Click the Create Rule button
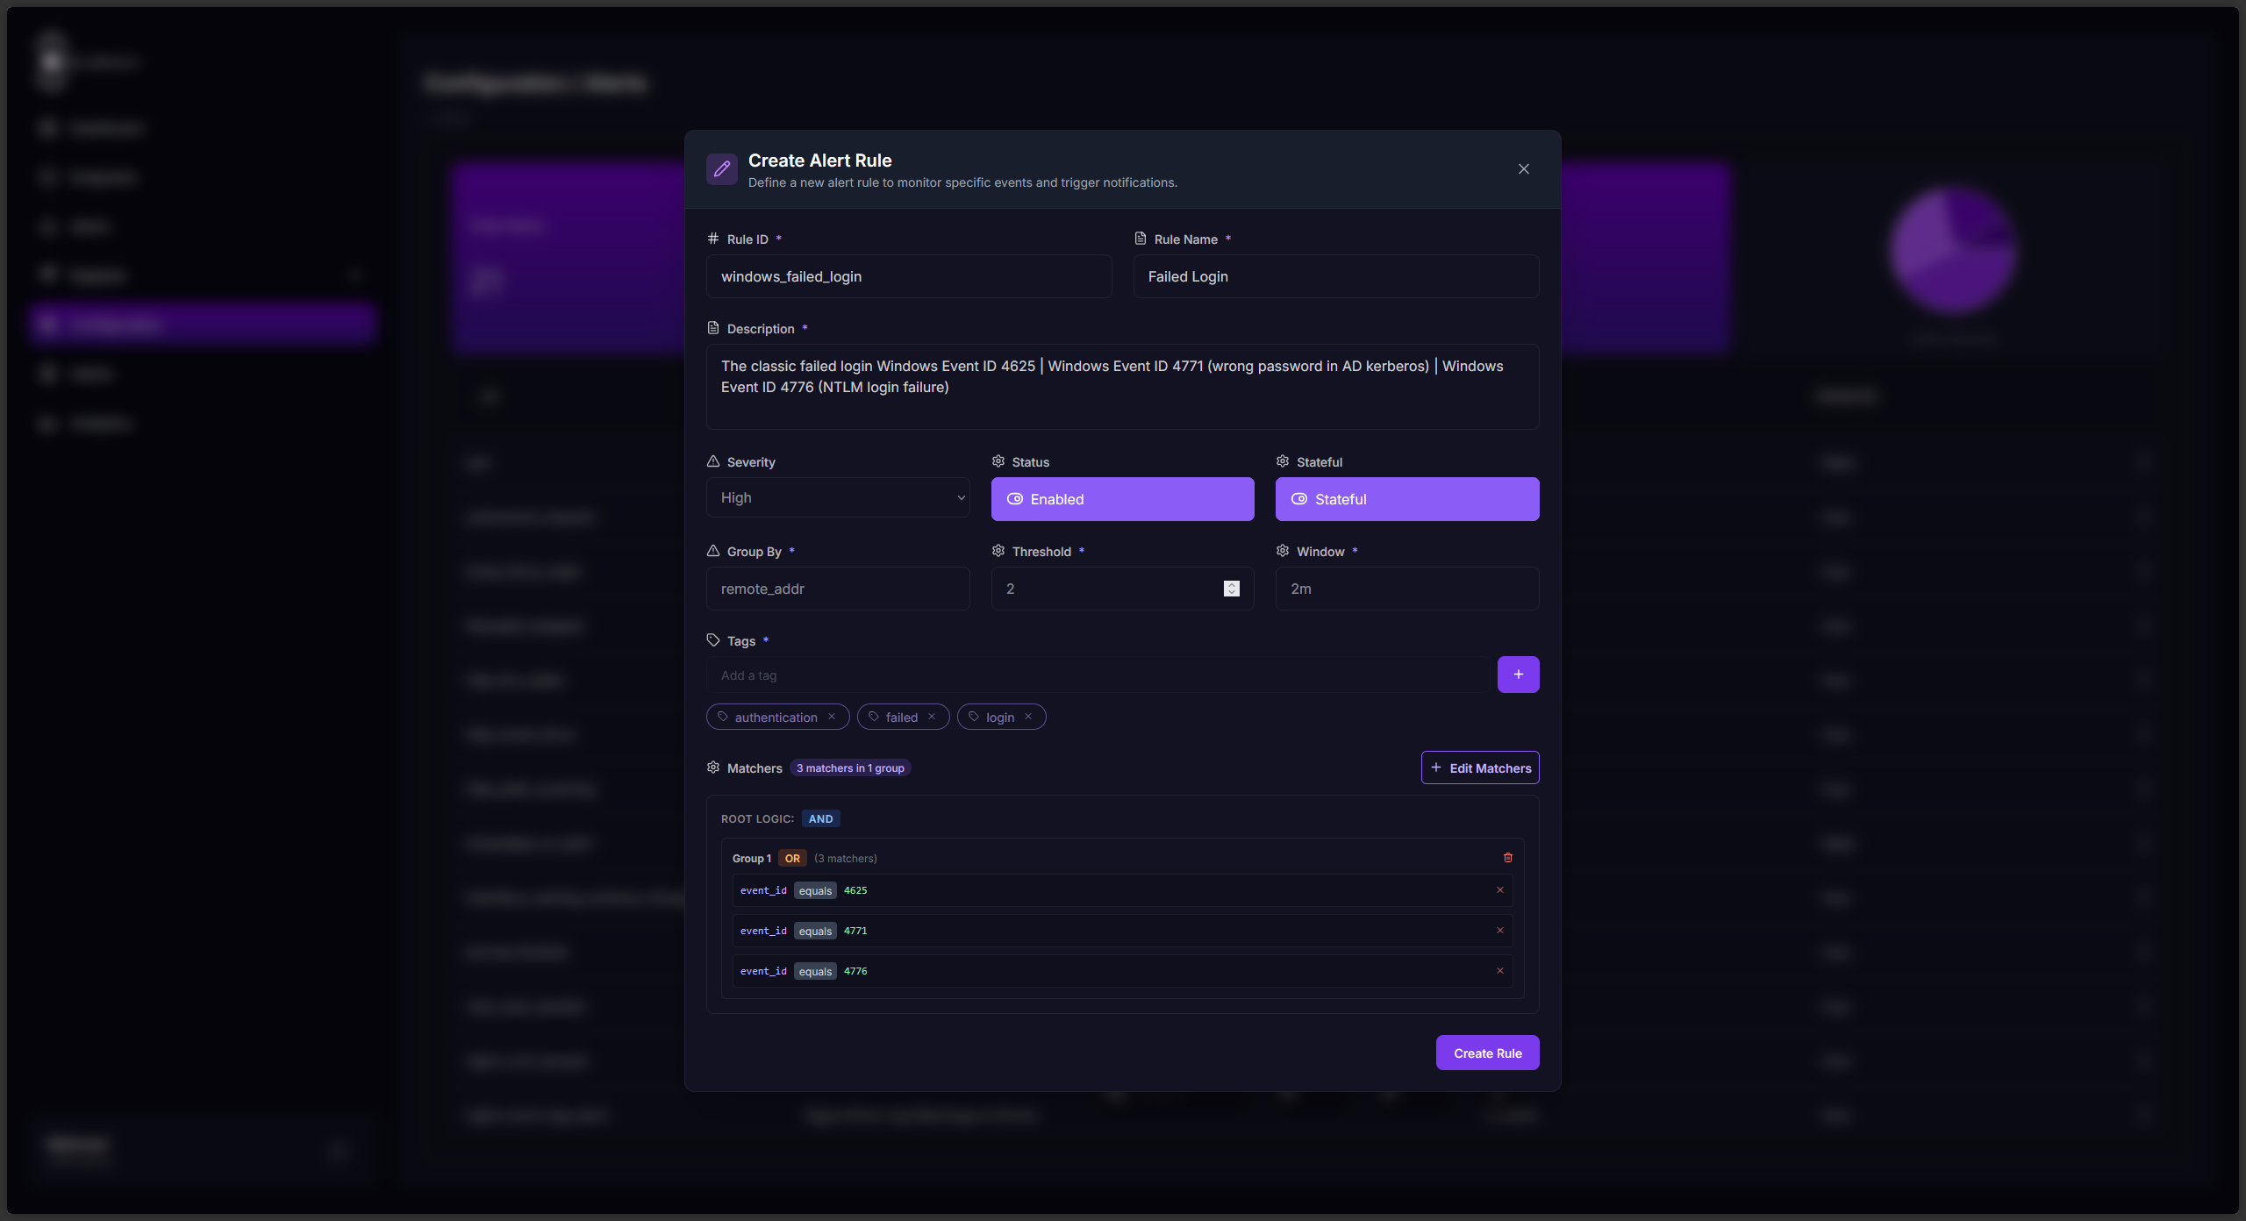Image resolution: width=2246 pixels, height=1221 pixels. [1487, 1053]
